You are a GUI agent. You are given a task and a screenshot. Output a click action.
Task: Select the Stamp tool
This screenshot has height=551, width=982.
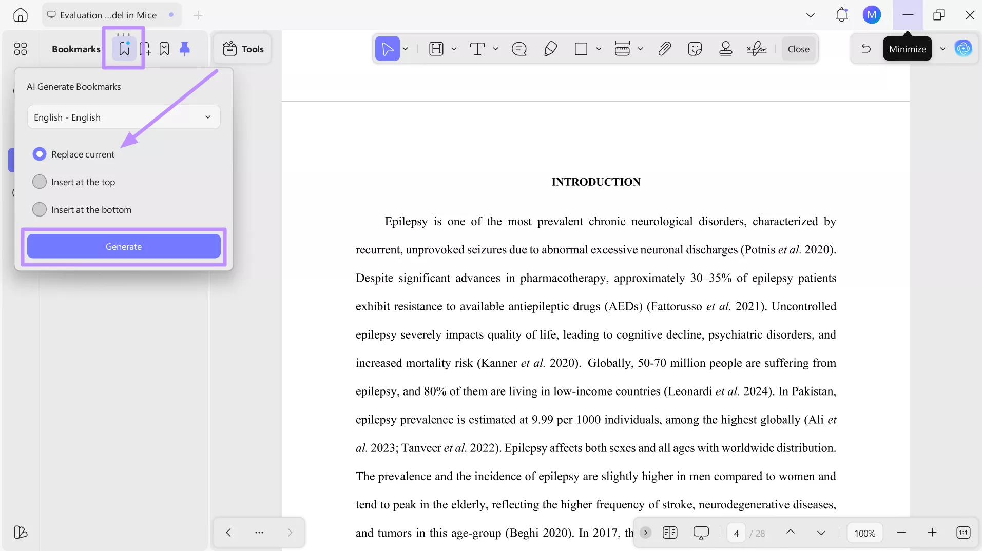click(x=726, y=49)
